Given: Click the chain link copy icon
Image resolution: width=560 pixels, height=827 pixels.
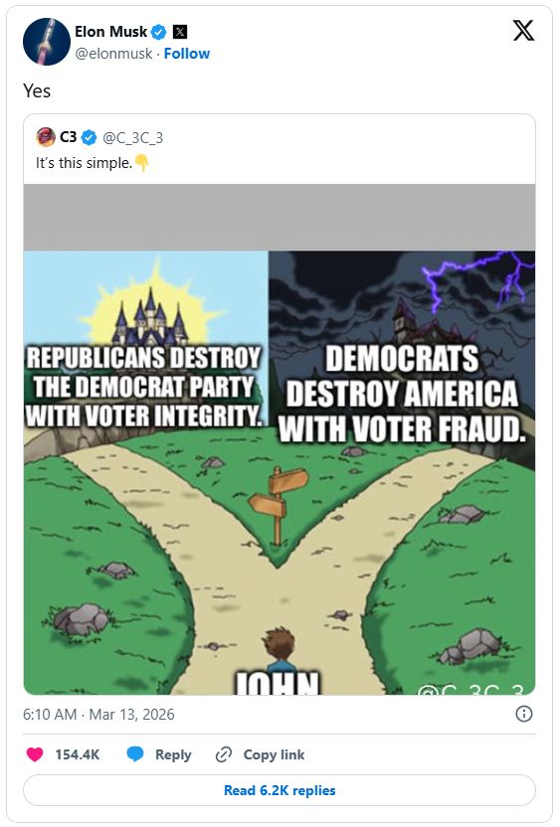Looking at the screenshot, I should tap(224, 754).
